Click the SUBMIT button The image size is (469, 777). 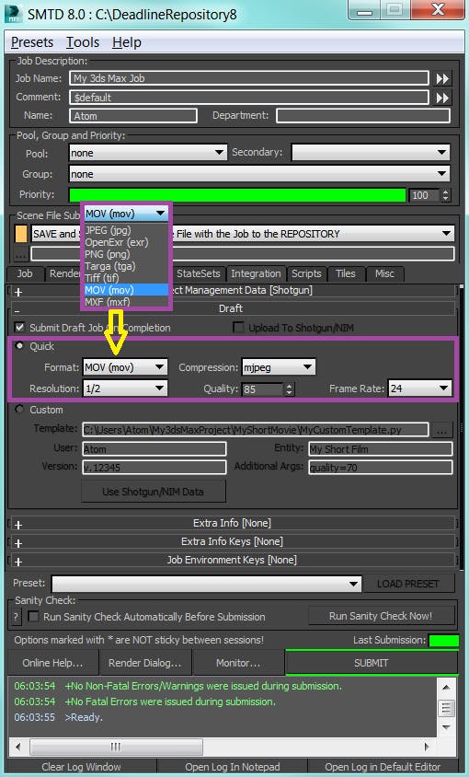coord(371,663)
